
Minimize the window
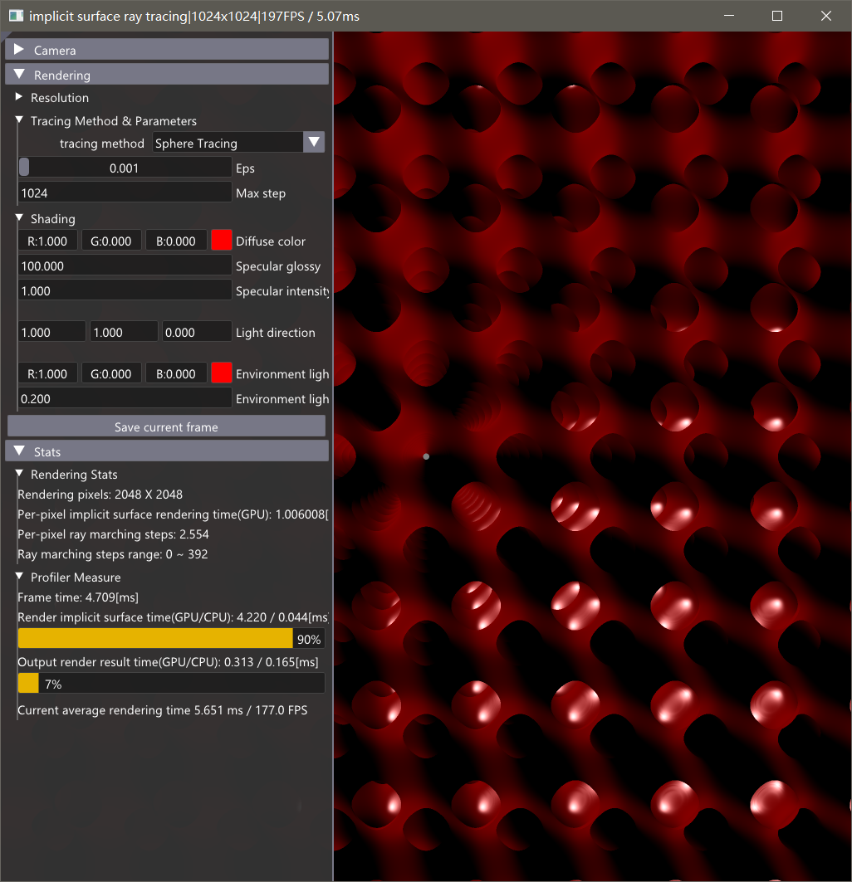(x=728, y=16)
